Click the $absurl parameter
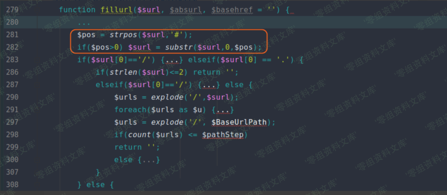The width and height of the screenshot is (447, 195). coord(186,10)
